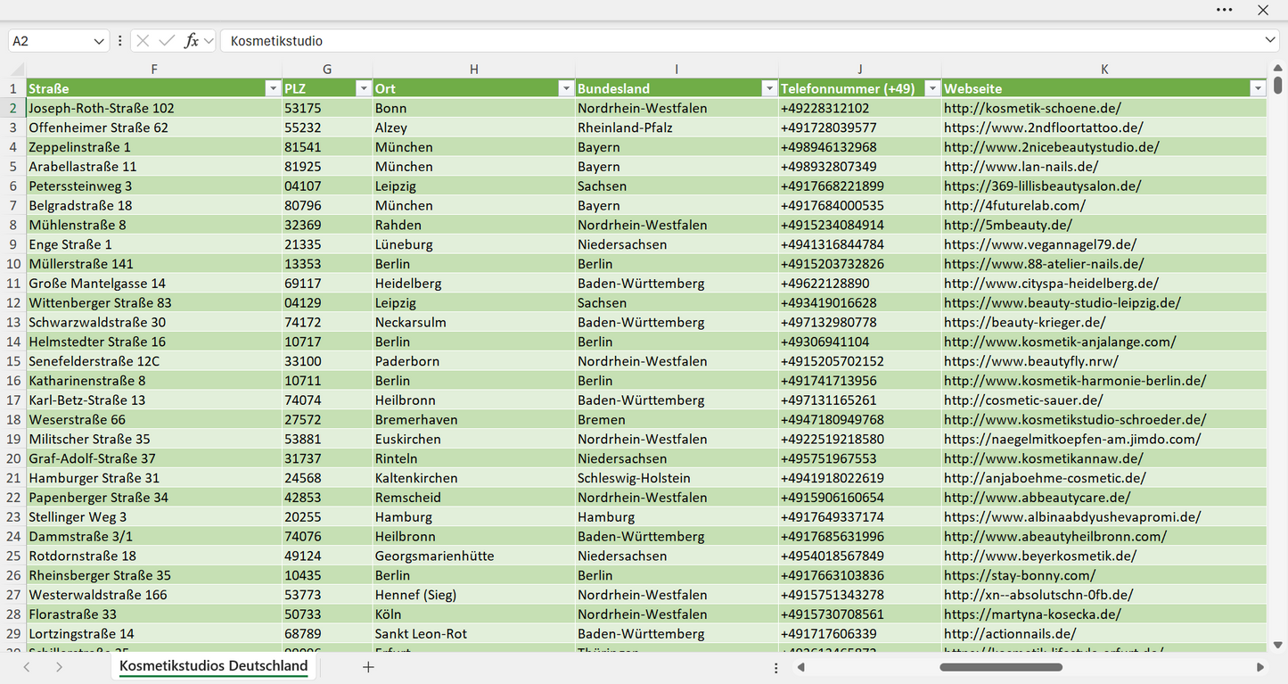
Task: Select the Sankt Leon-Rot cell
Action: [x=474, y=634]
